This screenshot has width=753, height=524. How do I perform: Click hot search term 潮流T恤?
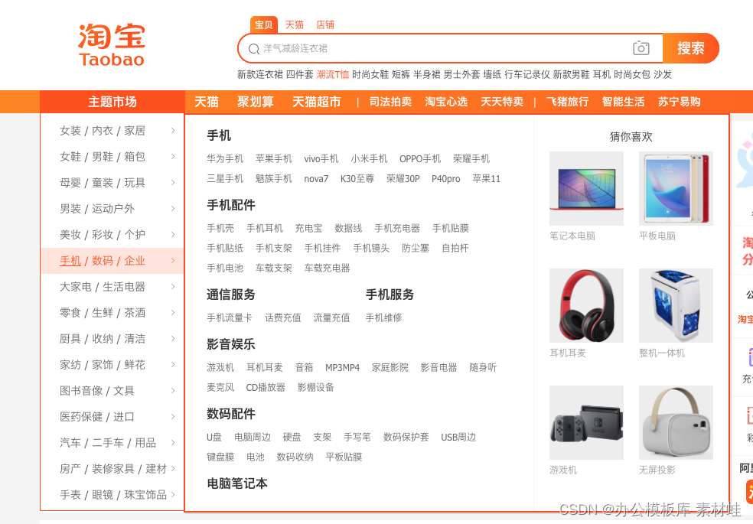click(333, 74)
